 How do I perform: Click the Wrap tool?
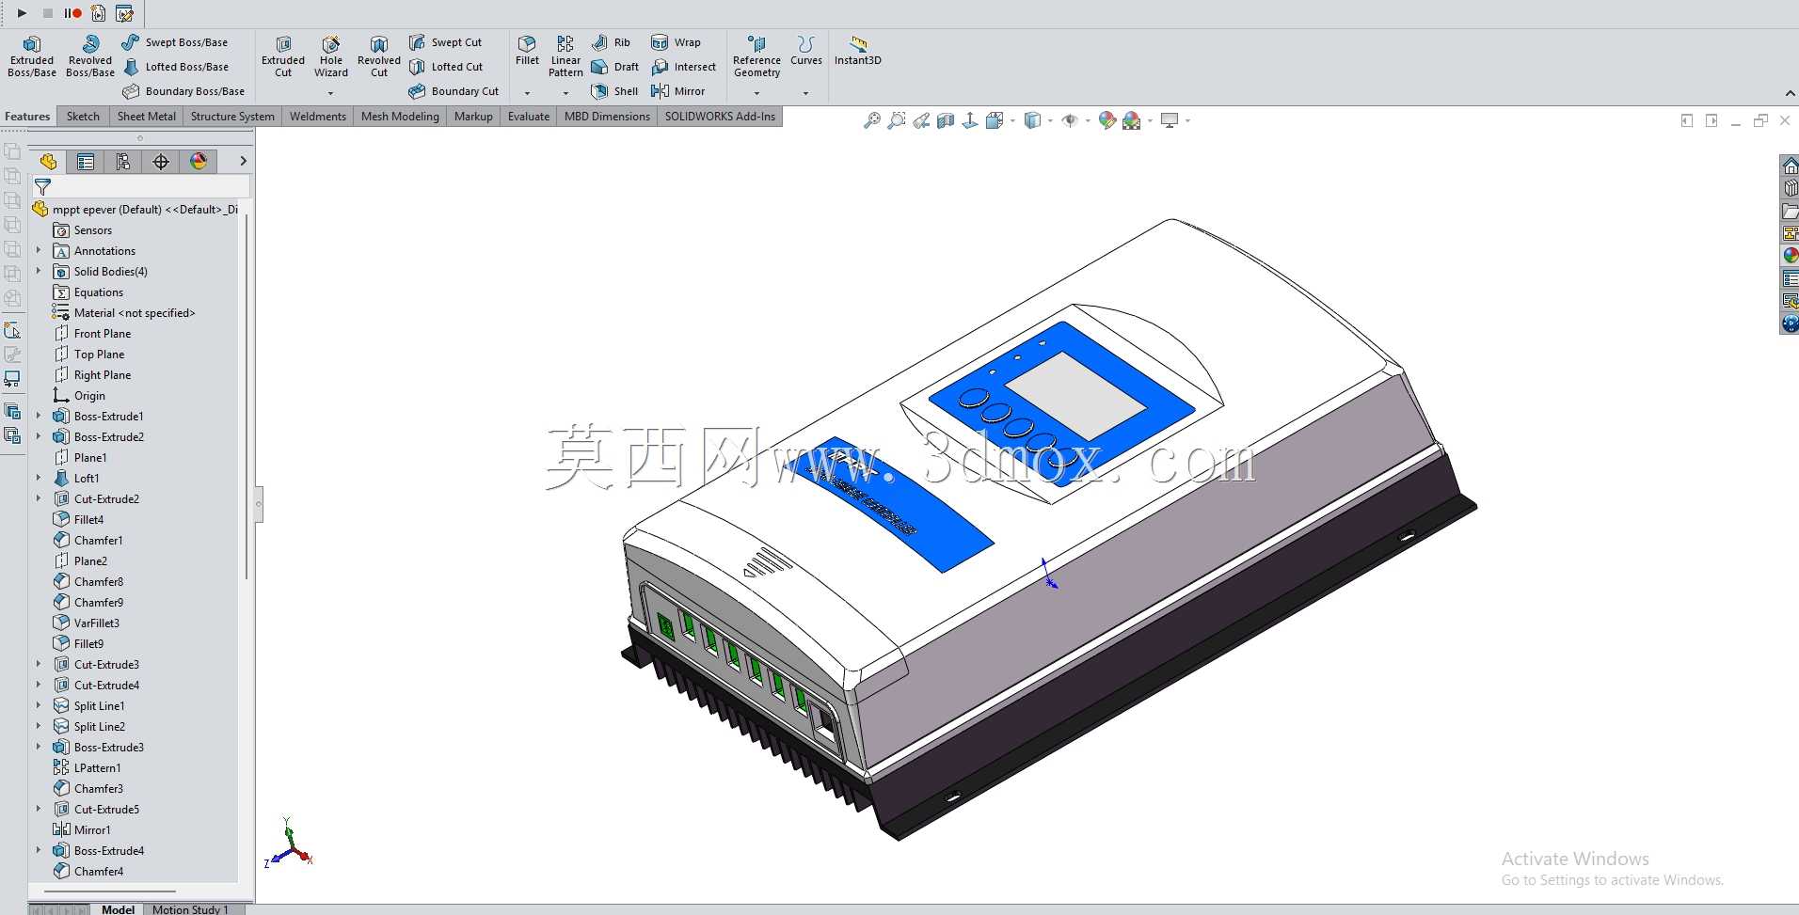coord(676,42)
